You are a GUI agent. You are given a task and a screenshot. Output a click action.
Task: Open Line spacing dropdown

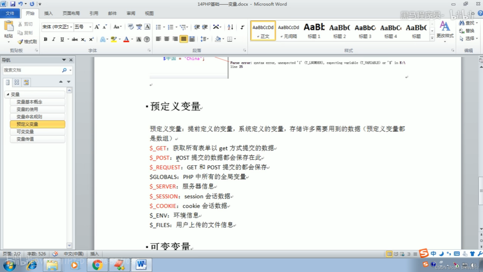click(x=204, y=39)
